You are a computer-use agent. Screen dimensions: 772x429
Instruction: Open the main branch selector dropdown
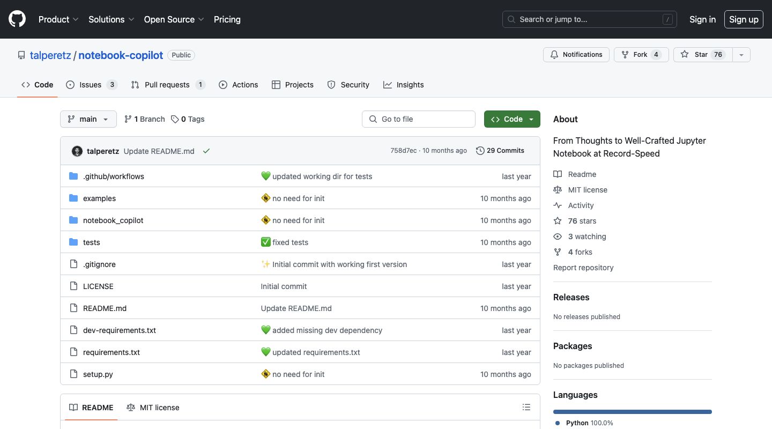88,119
